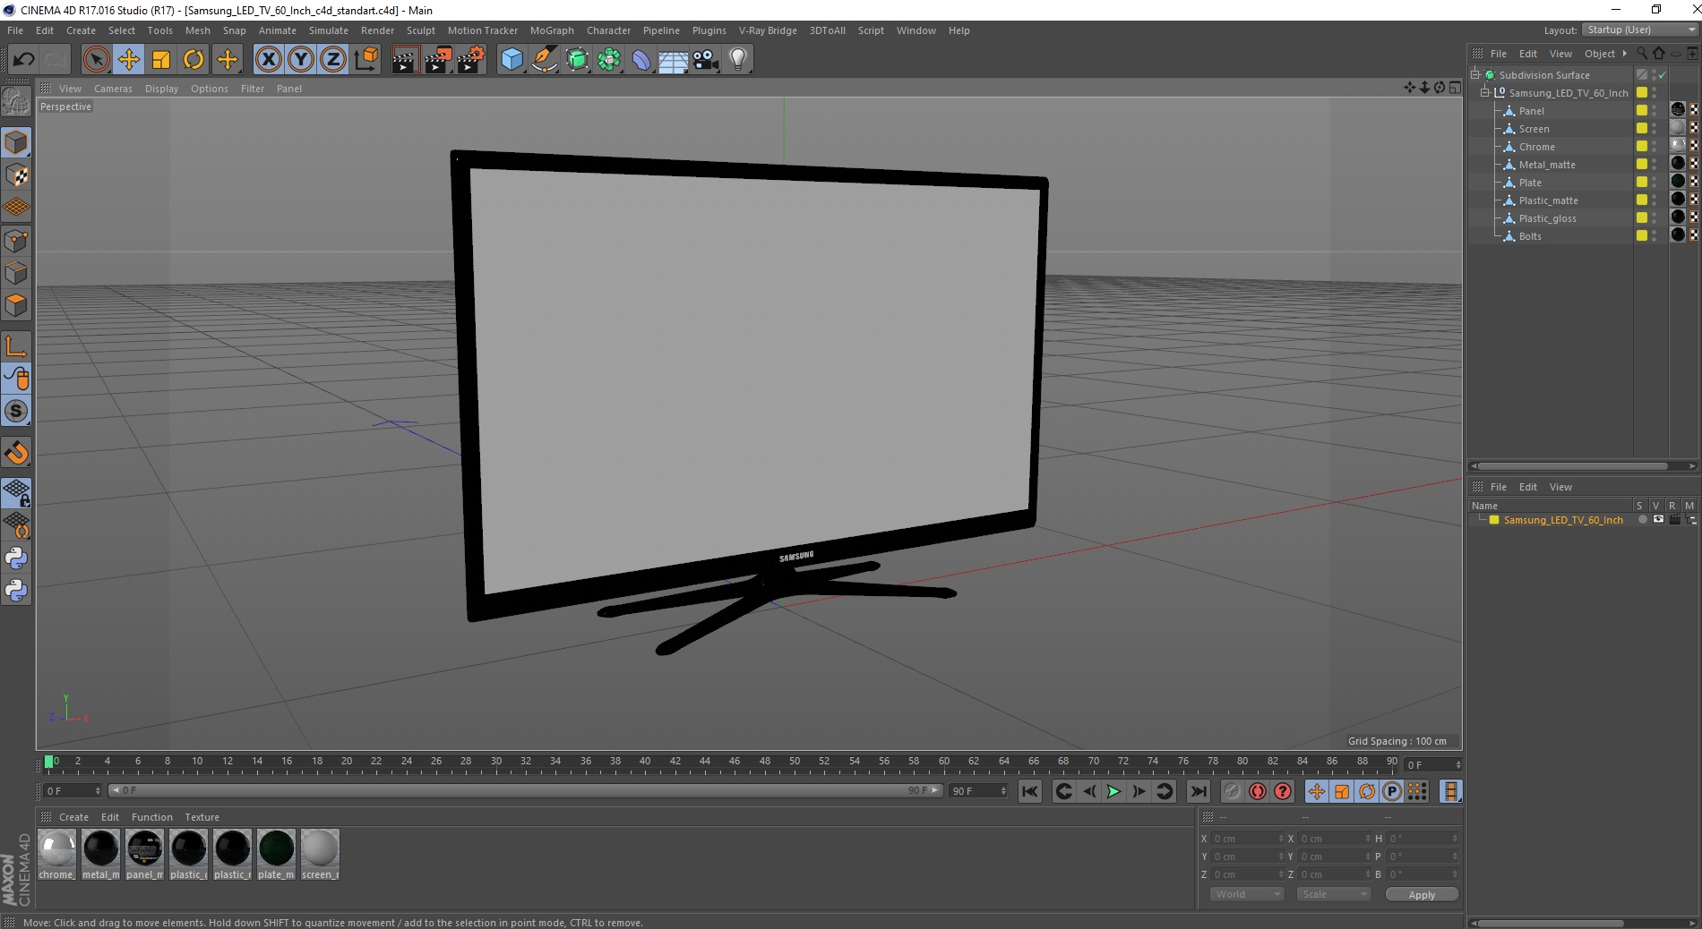Screen dimensions: 1702x929
Task: Open the spline Pen tool
Action: tap(545, 60)
